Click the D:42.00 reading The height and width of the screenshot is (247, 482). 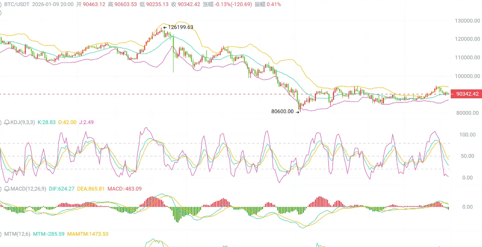click(67, 122)
